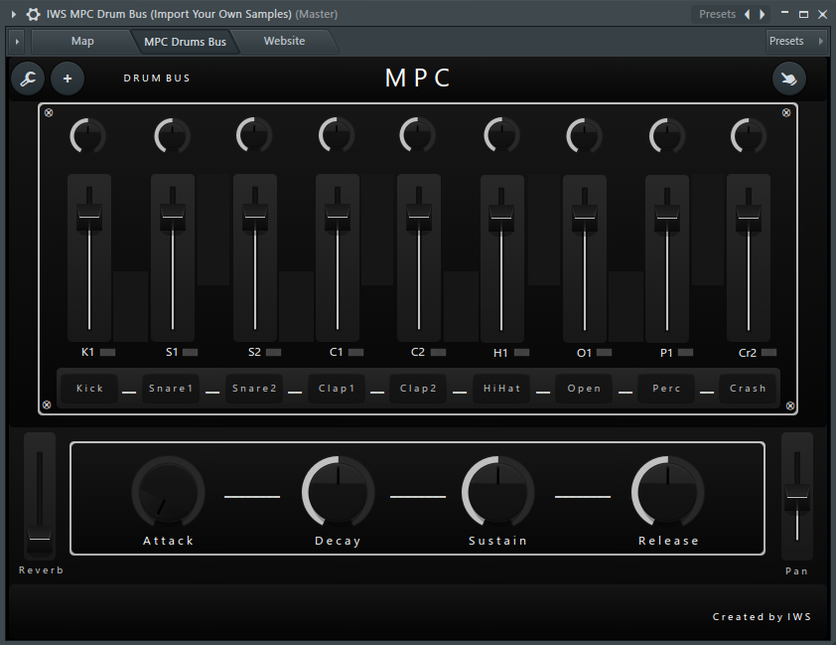Screen dimensions: 836x645
Task: Click the mixer panel's lower-left screw icon
Action: 47,404
